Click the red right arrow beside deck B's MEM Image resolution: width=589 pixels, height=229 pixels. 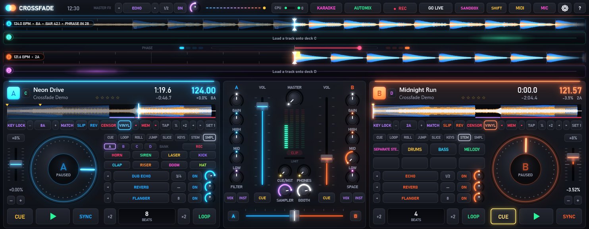(x=522, y=125)
